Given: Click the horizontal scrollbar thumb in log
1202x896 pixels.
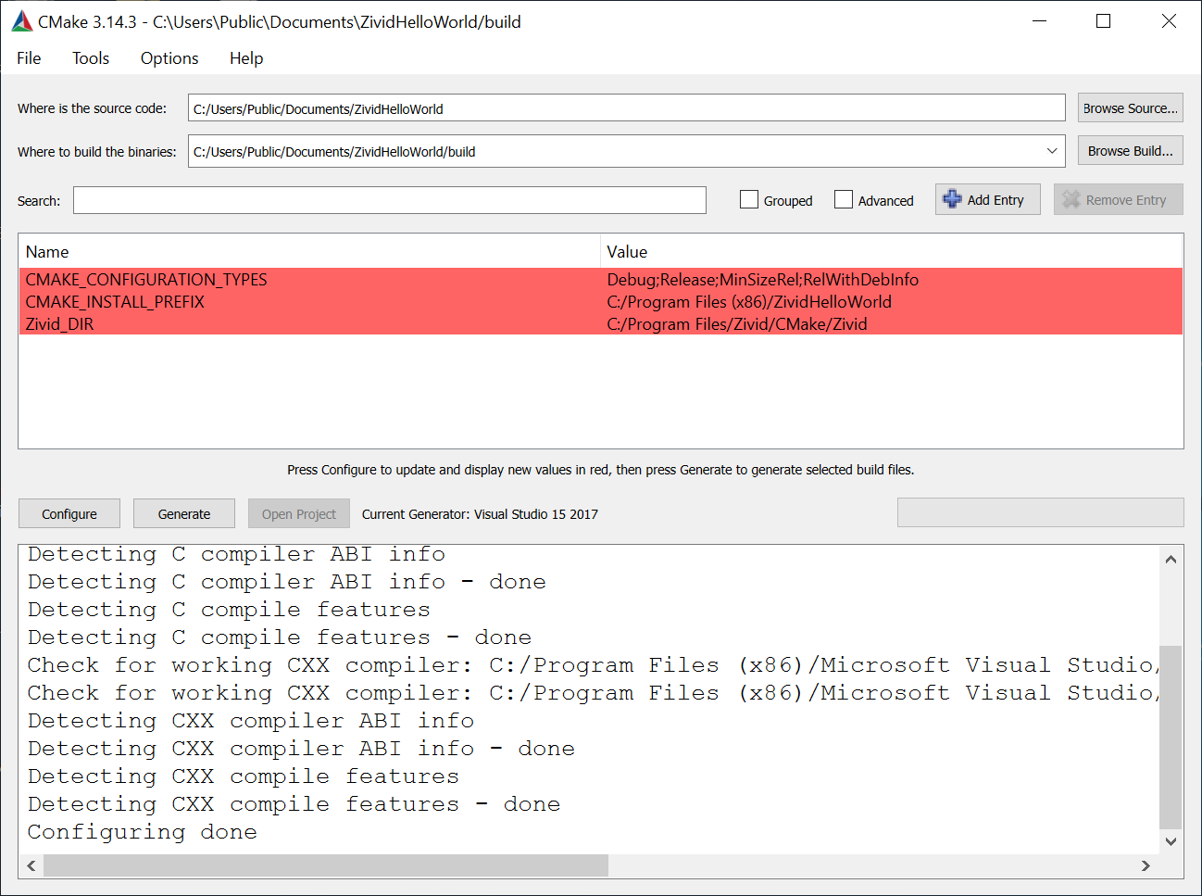Looking at the screenshot, I should pos(326,865).
